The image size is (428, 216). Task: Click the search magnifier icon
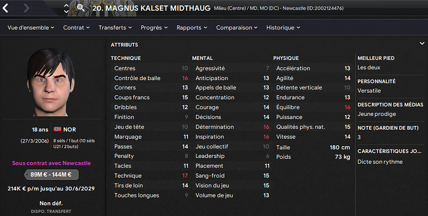point(81,7)
